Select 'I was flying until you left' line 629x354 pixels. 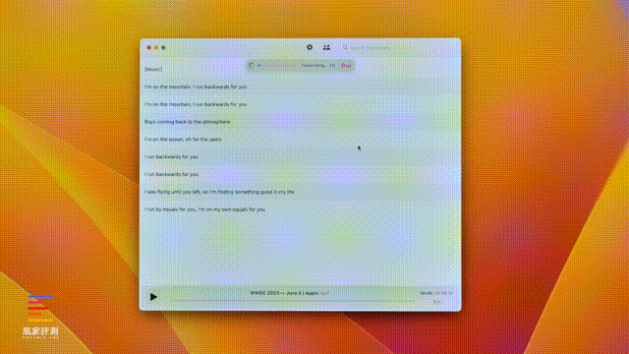pyautogui.click(x=219, y=192)
